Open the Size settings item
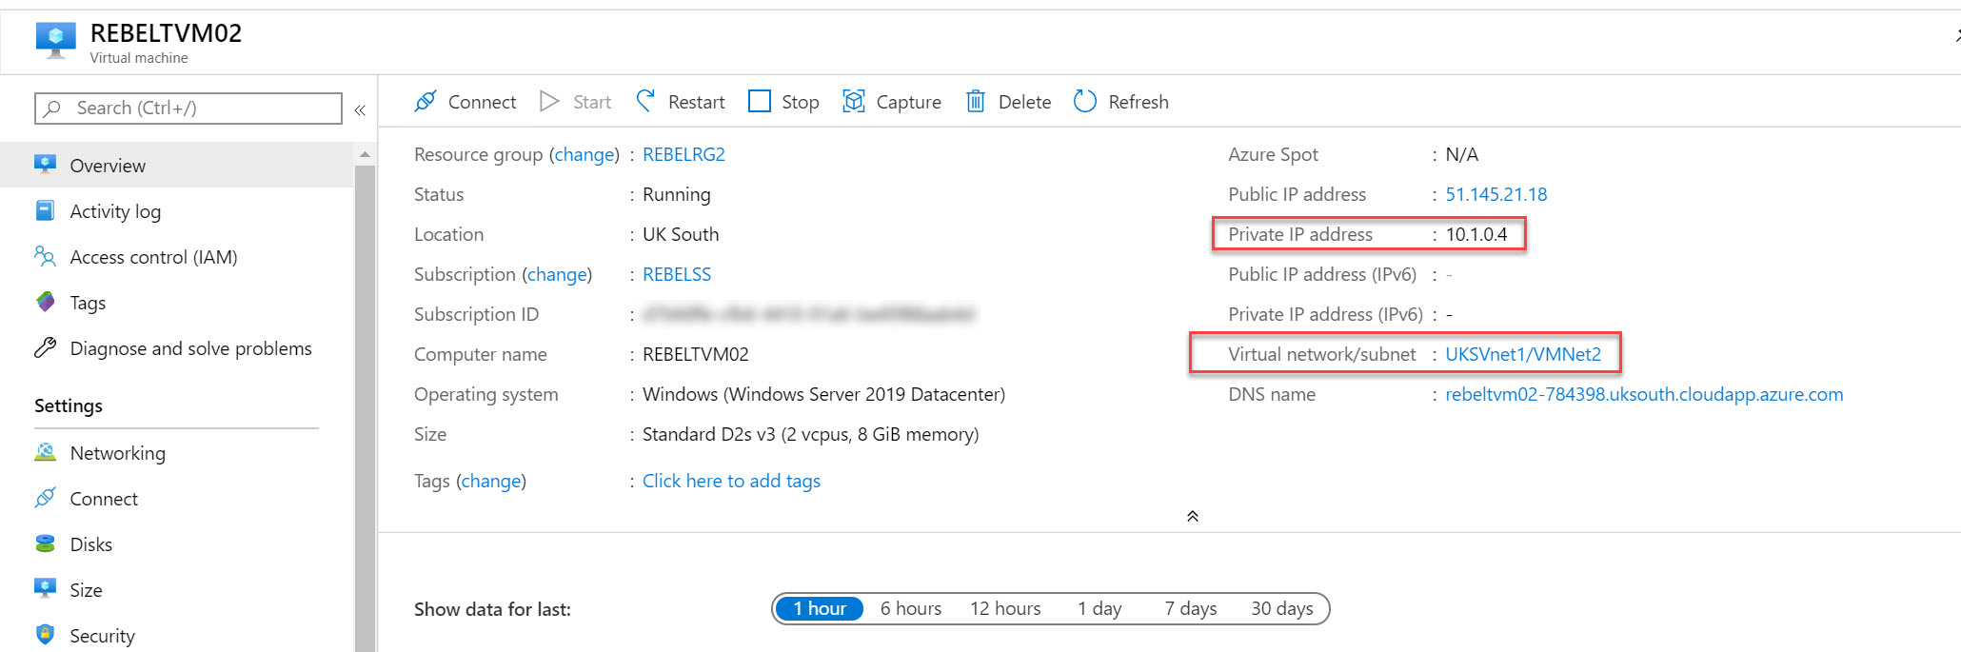The height and width of the screenshot is (652, 1961). coord(177,589)
